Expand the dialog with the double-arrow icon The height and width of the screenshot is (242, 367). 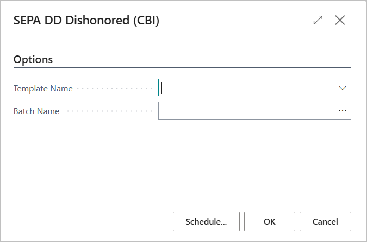pos(318,20)
